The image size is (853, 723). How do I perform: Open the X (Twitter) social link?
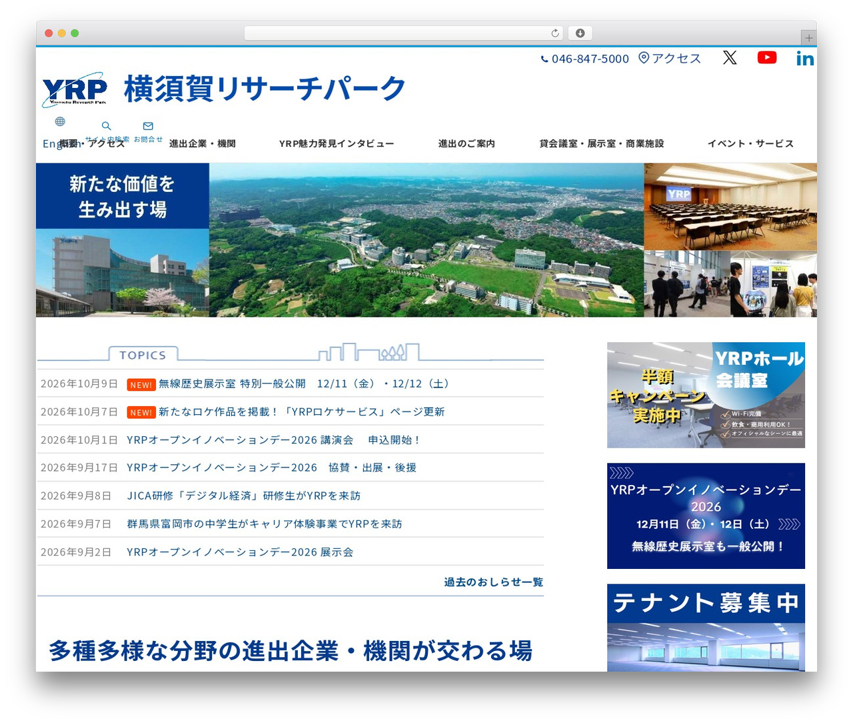click(730, 58)
